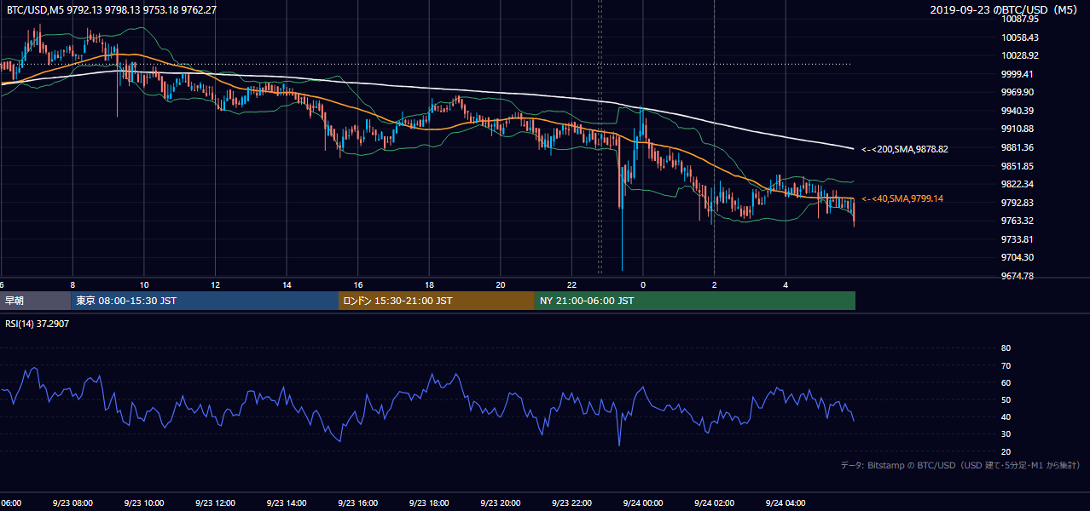Image resolution: width=1090 pixels, height=511 pixels.
Task: Click the RSI axis level 50
Action: point(1006,399)
